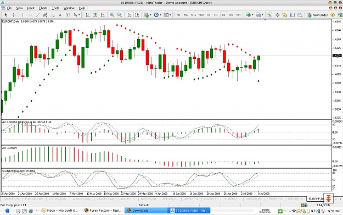The height and width of the screenshot is (215, 343).
Task: Select the trendline drawing tool
Action: [x=38, y=15]
